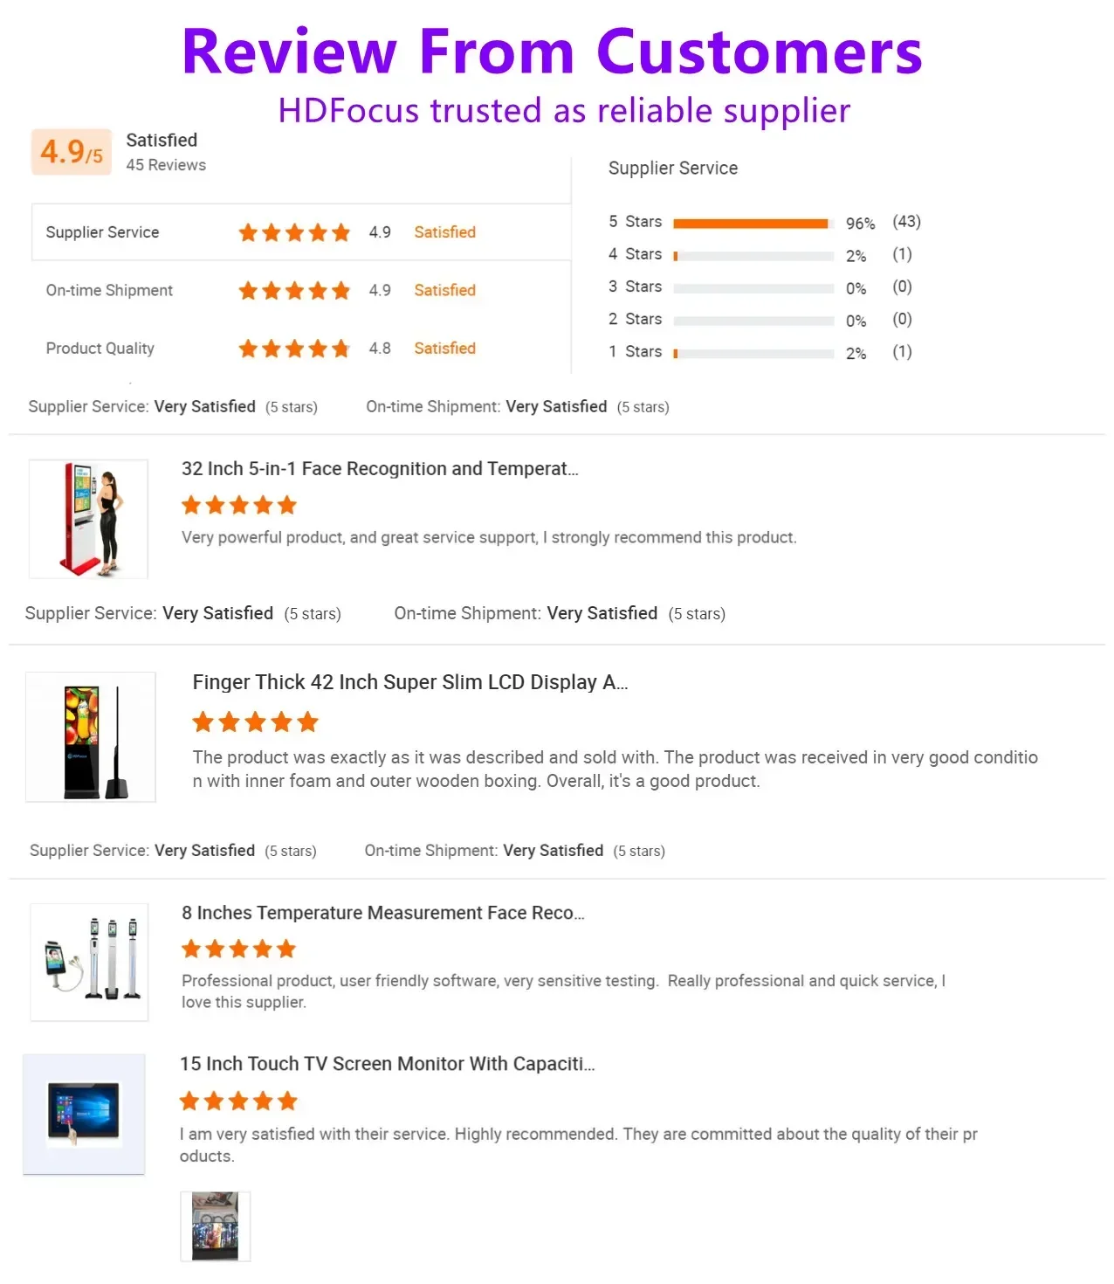This screenshot has width=1114, height=1284.
Task: Open 32 Inch 5-in-1 Face Recognition product title
Action: click(x=380, y=469)
